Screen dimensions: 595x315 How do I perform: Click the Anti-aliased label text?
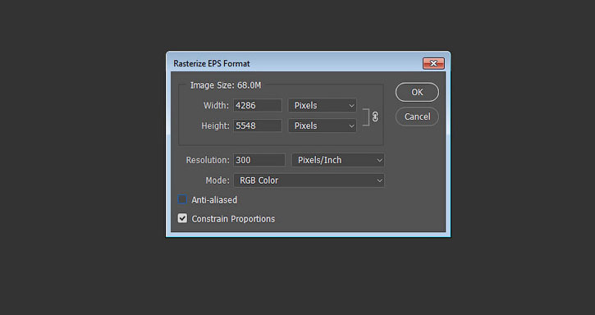click(214, 200)
